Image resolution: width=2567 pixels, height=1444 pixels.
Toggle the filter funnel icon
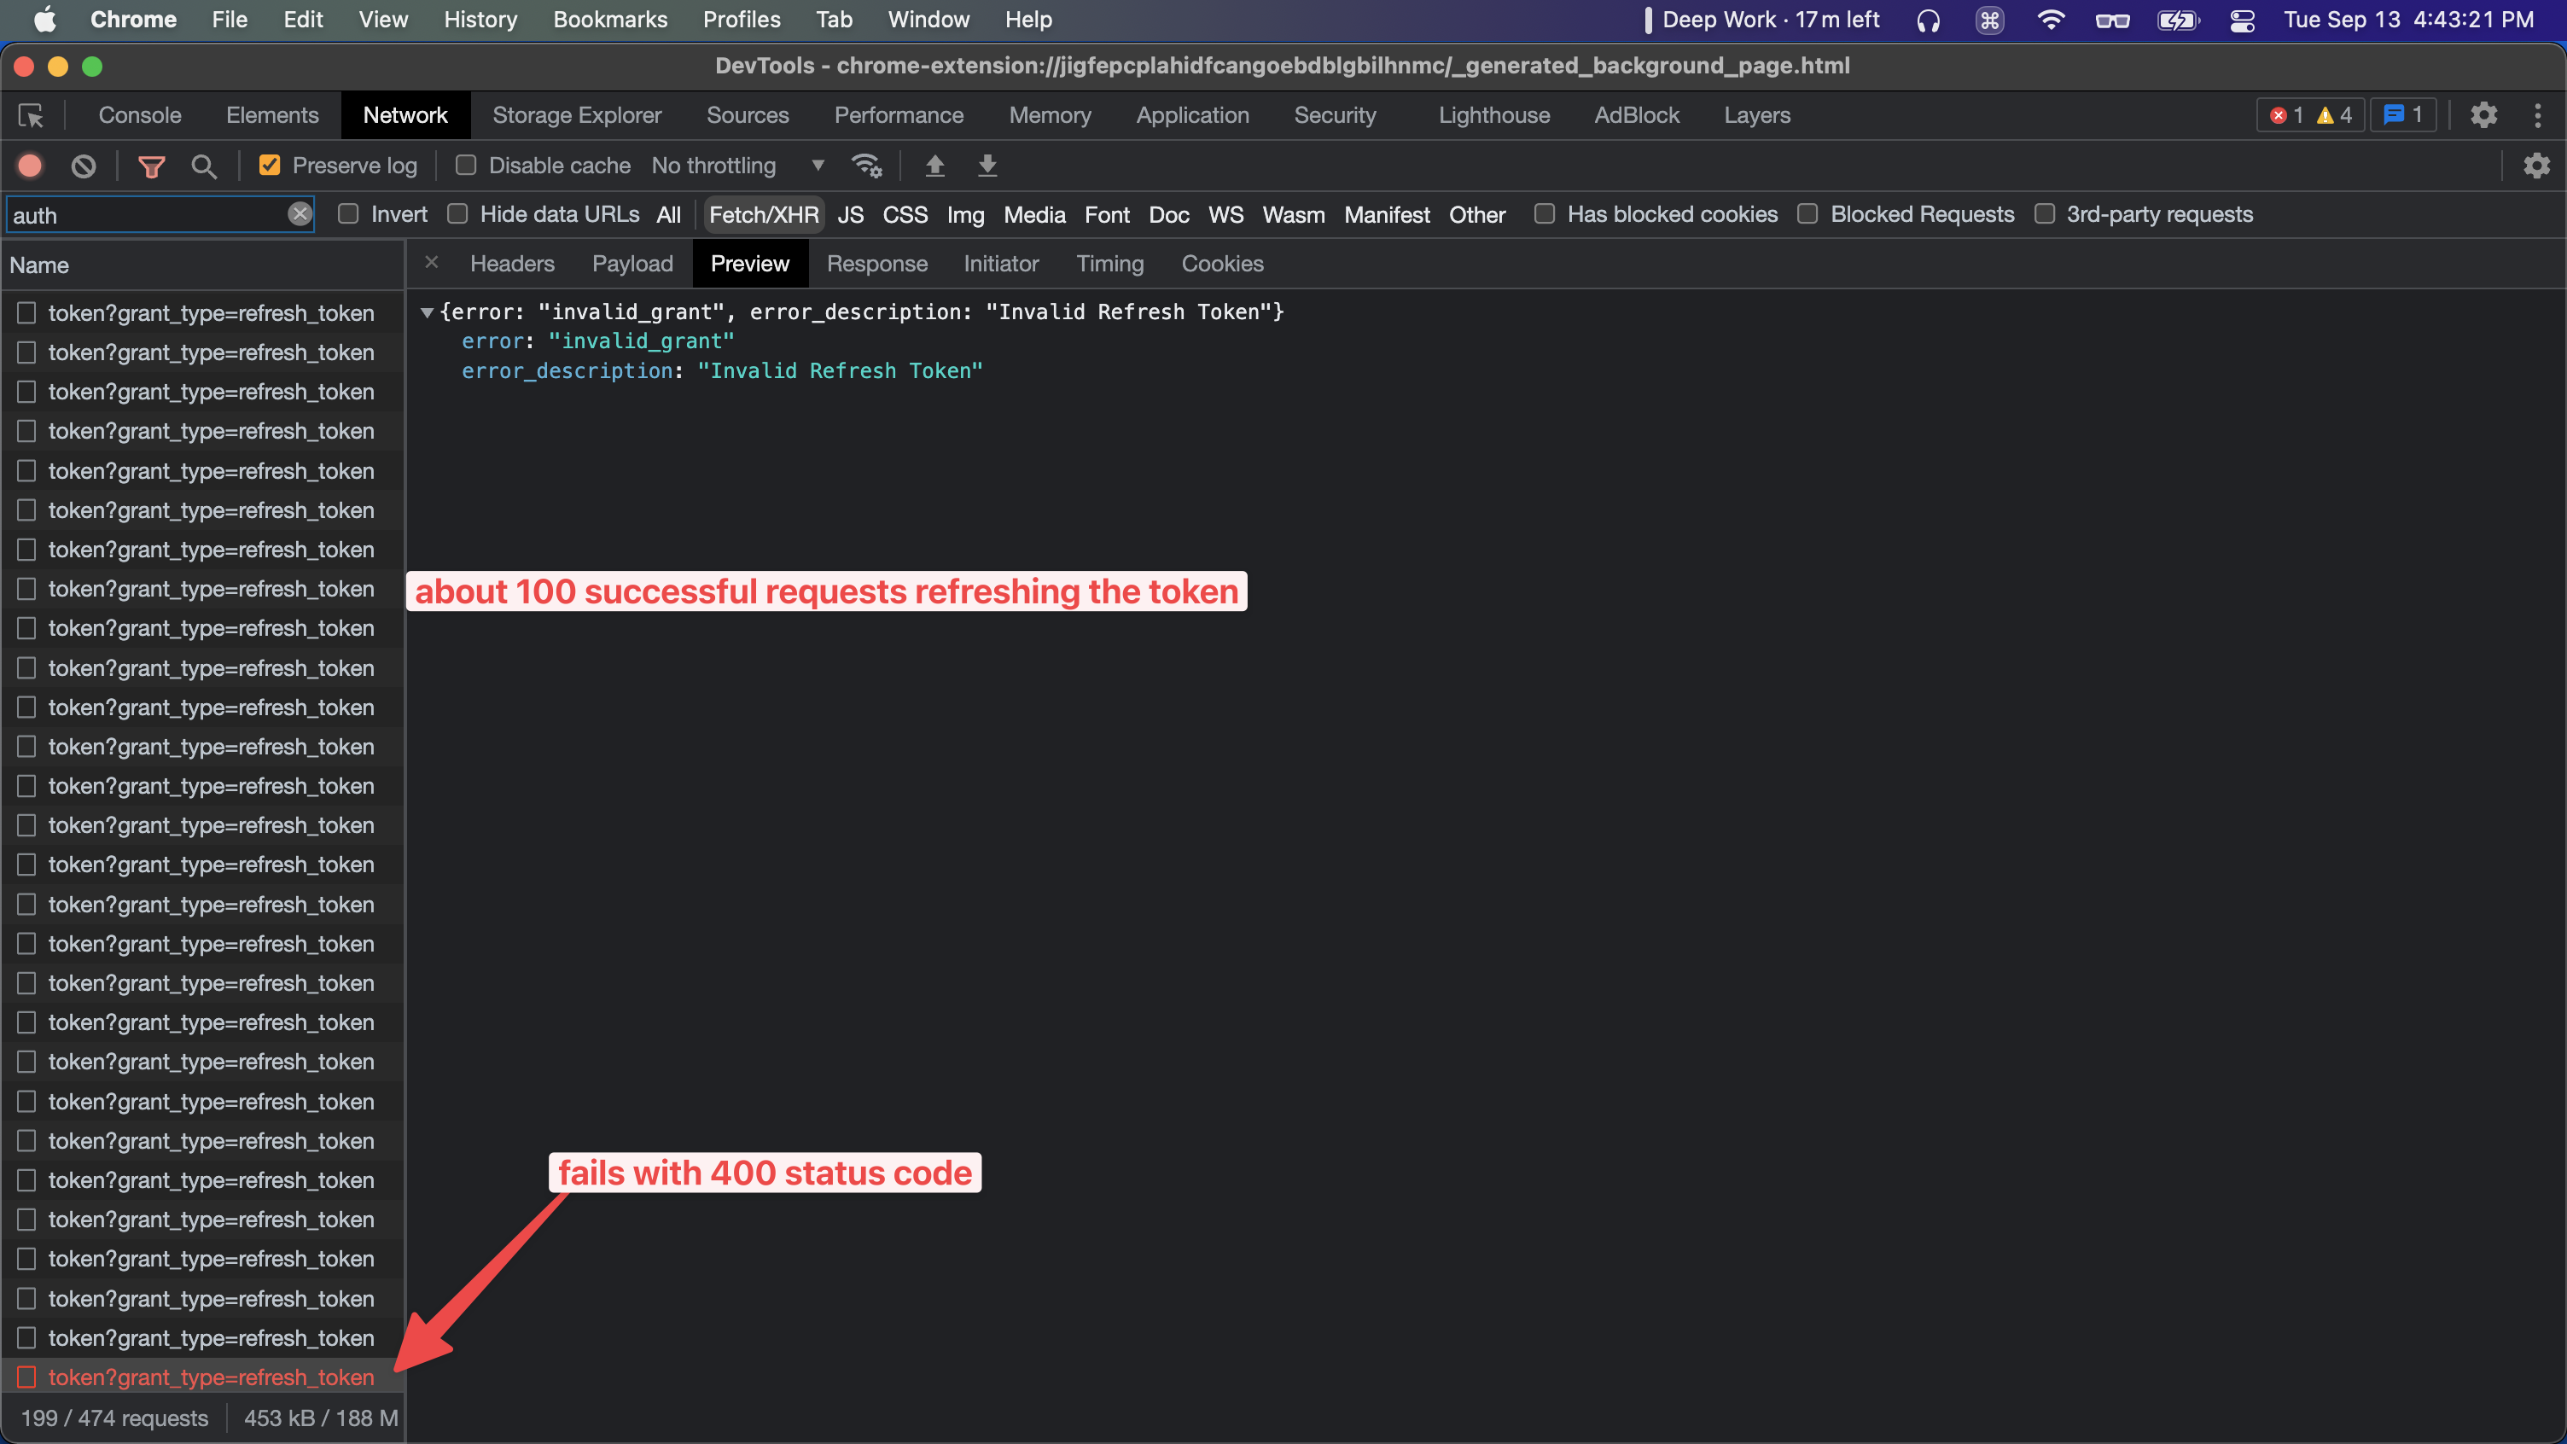coord(151,166)
